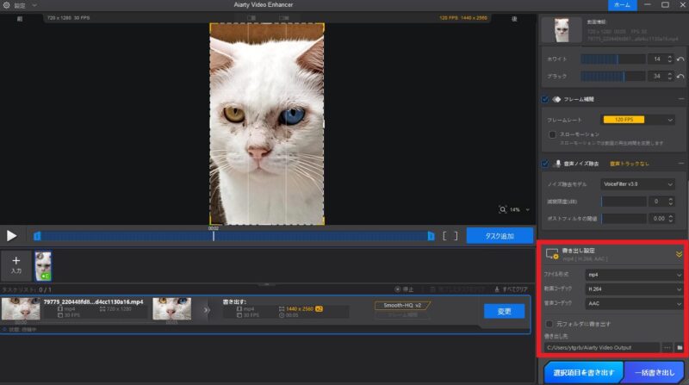
Task: Open the 設定 menu at top left
Action: [20, 5]
